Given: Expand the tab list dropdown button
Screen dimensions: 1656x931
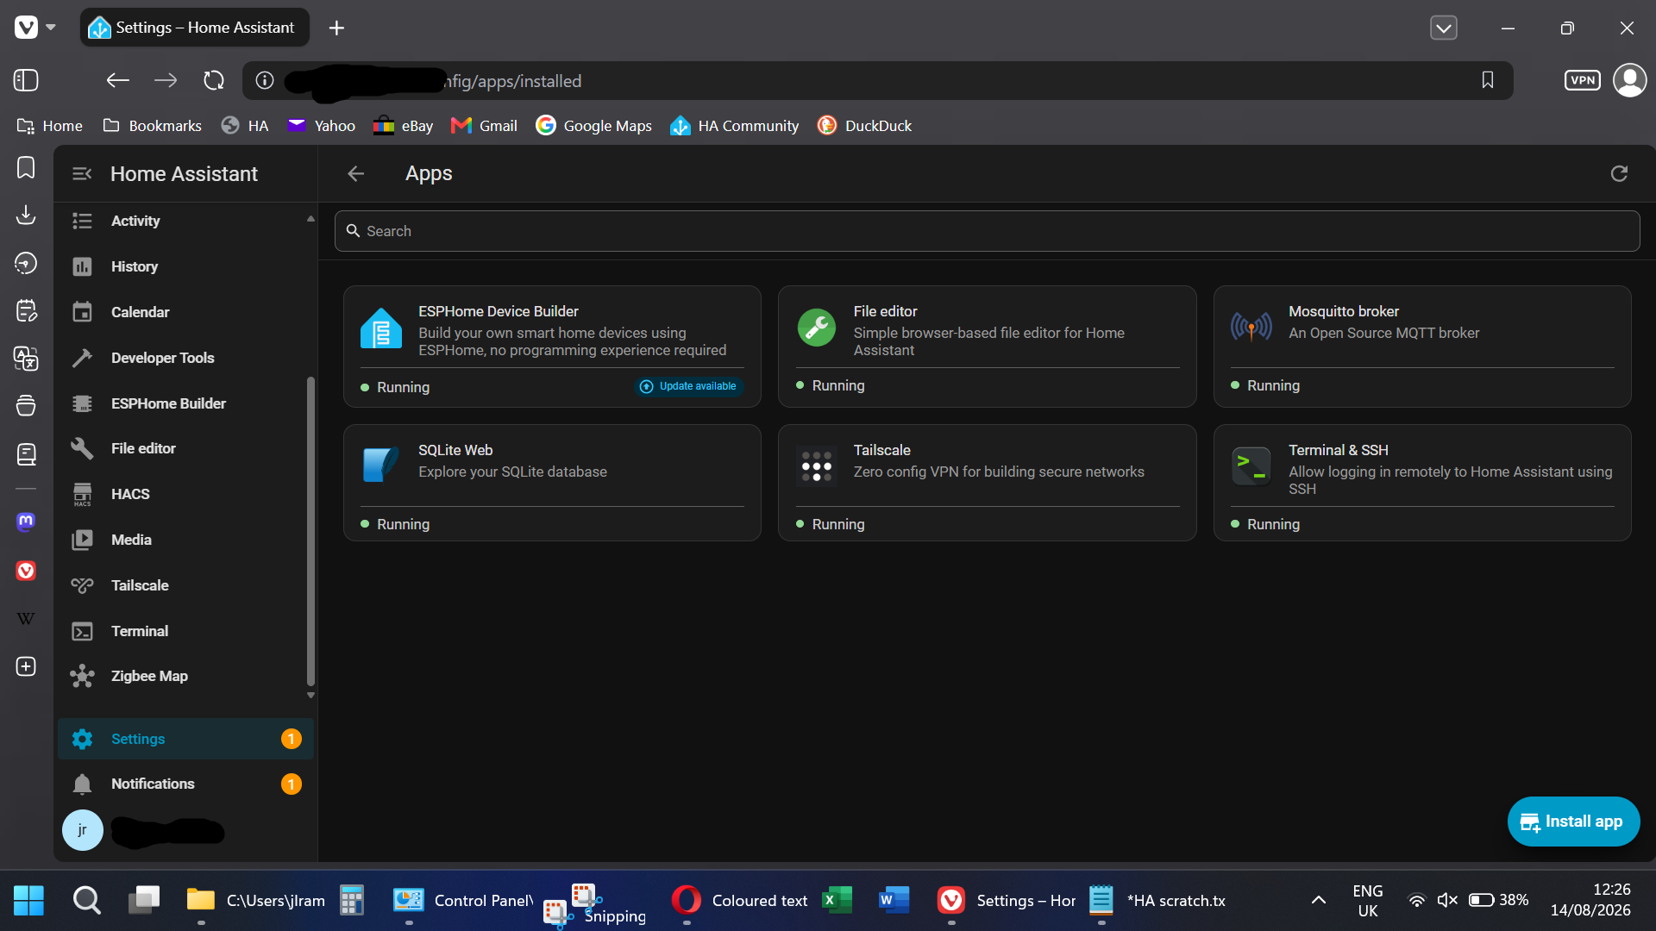Looking at the screenshot, I should coord(1444,28).
